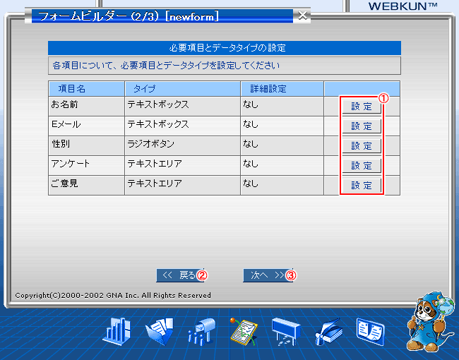
Task: Click the wizard mascot character holding globe
Action: click(x=427, y=321)
